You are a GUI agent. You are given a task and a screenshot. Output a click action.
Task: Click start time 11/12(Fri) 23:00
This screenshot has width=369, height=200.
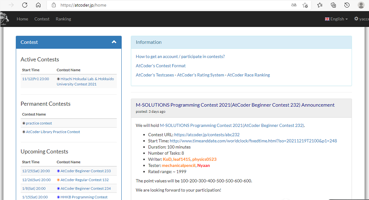coord(35,79)
